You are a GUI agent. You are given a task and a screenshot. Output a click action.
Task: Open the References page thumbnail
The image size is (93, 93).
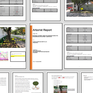[x=87, y=83]
